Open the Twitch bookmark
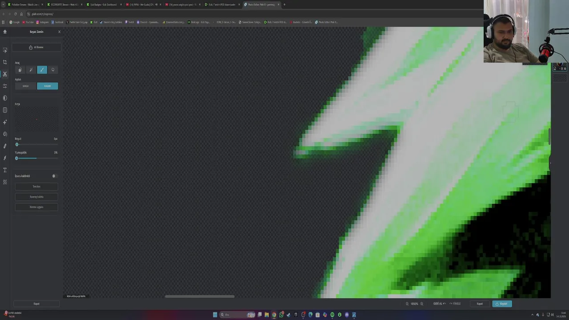569x320 pixels. [x=130, y=22]
